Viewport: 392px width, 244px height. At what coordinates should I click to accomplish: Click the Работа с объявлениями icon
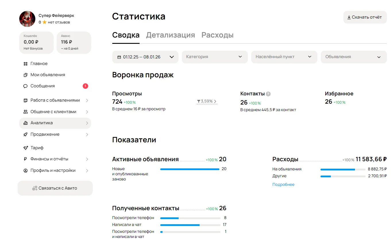(x=25, y=100)
